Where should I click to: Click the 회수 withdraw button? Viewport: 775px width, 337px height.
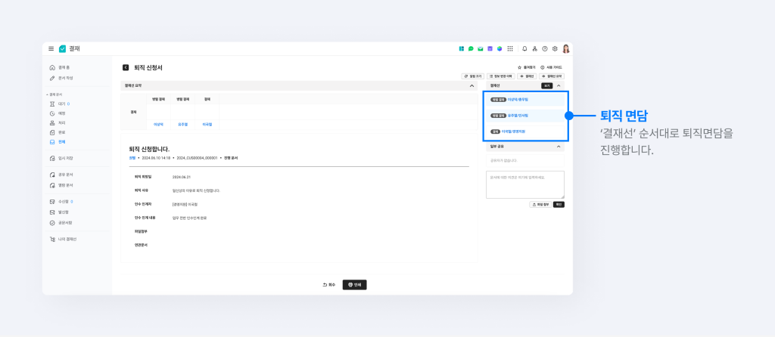coord(328,285)
